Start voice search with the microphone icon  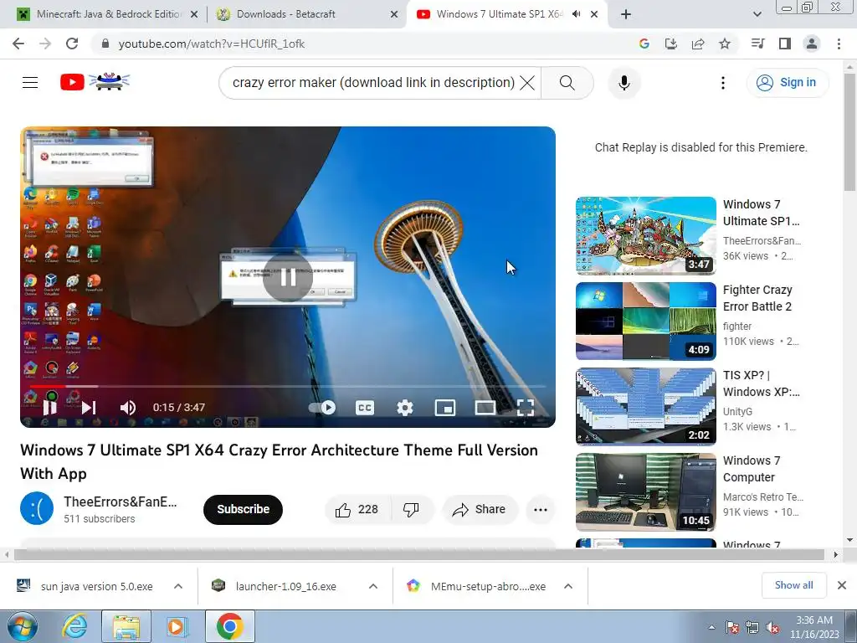pyautogui.click(x=624, y=83)
